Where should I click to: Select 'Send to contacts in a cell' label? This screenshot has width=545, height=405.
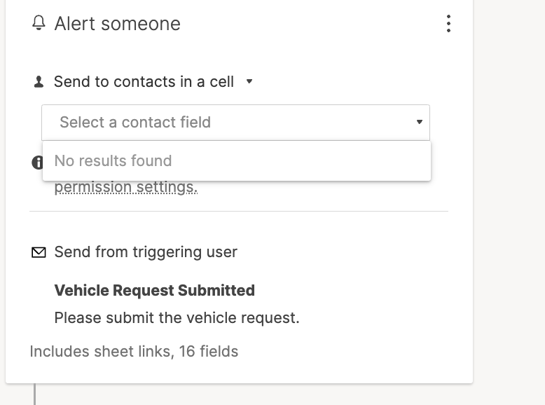click(x=144, y=82)
